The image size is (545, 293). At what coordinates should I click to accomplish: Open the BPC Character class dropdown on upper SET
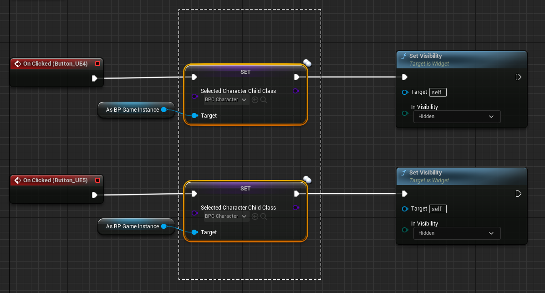[x=225, y=99]
